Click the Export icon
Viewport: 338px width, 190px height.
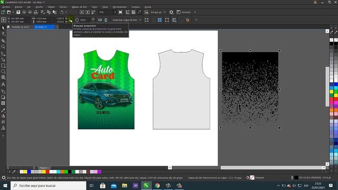[x=88, y=12]
